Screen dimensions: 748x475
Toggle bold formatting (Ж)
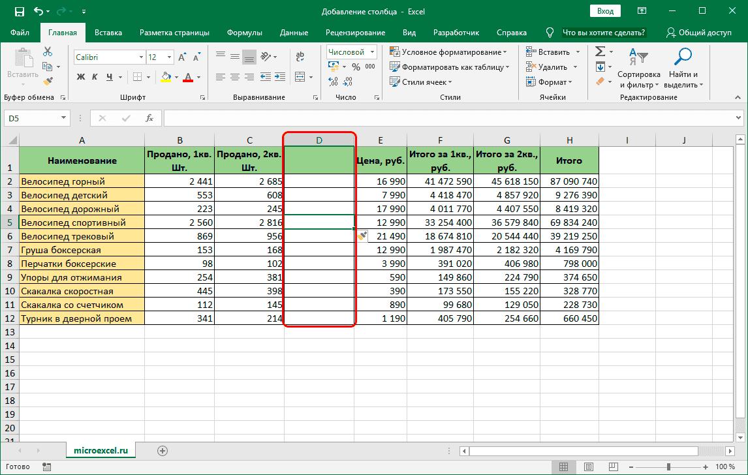coord(80,77)
